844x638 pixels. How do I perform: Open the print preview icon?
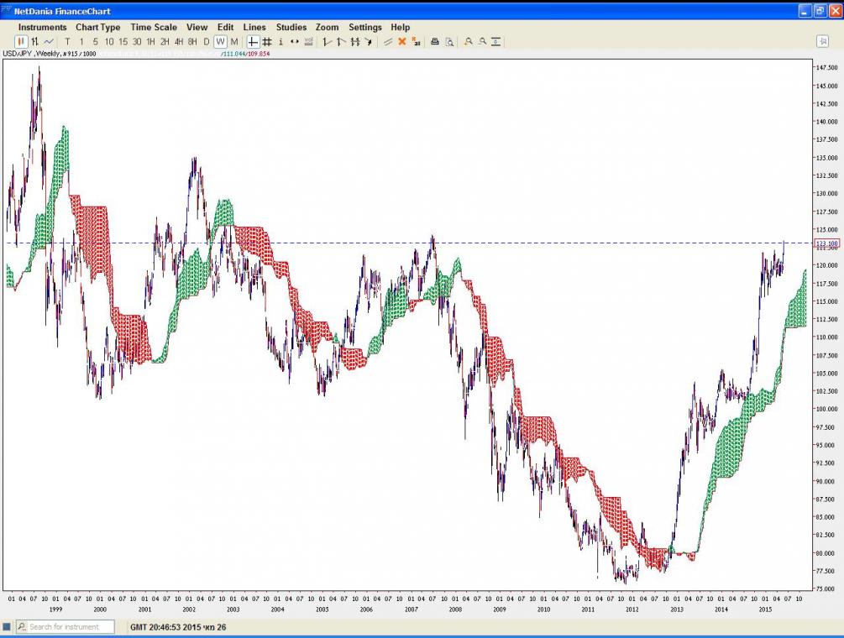(449, 41)
